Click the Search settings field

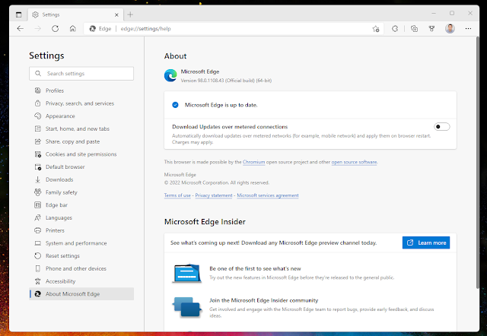click(81, 74)
